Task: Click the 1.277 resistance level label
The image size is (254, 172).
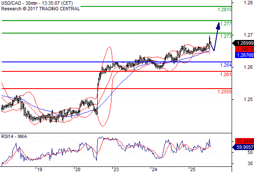Action: pyautogui.click(x=226, y=24)
